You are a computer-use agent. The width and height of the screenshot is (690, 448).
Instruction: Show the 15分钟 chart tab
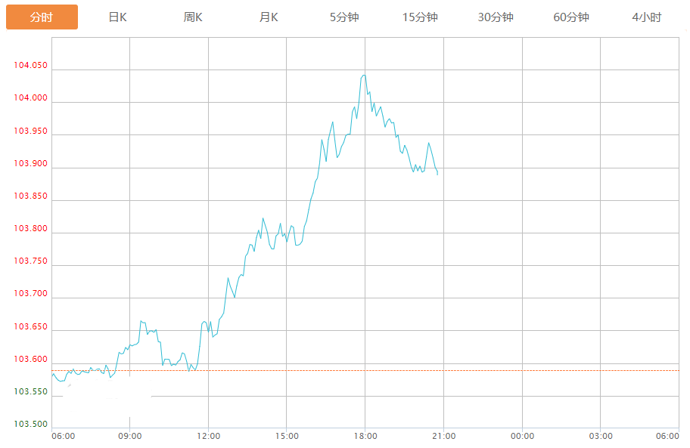(420, 17)
